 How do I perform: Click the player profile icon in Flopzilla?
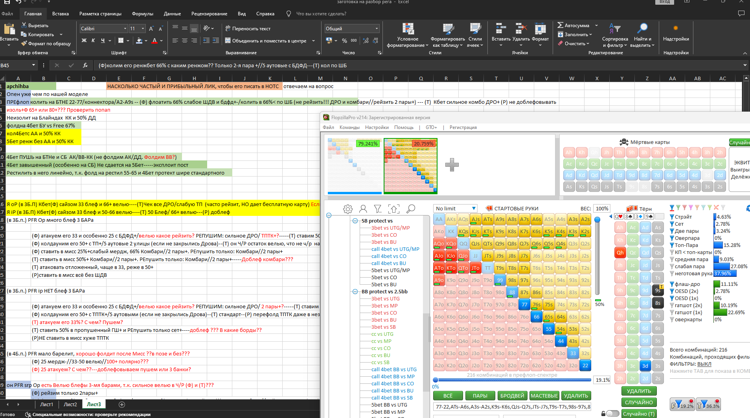363,209
